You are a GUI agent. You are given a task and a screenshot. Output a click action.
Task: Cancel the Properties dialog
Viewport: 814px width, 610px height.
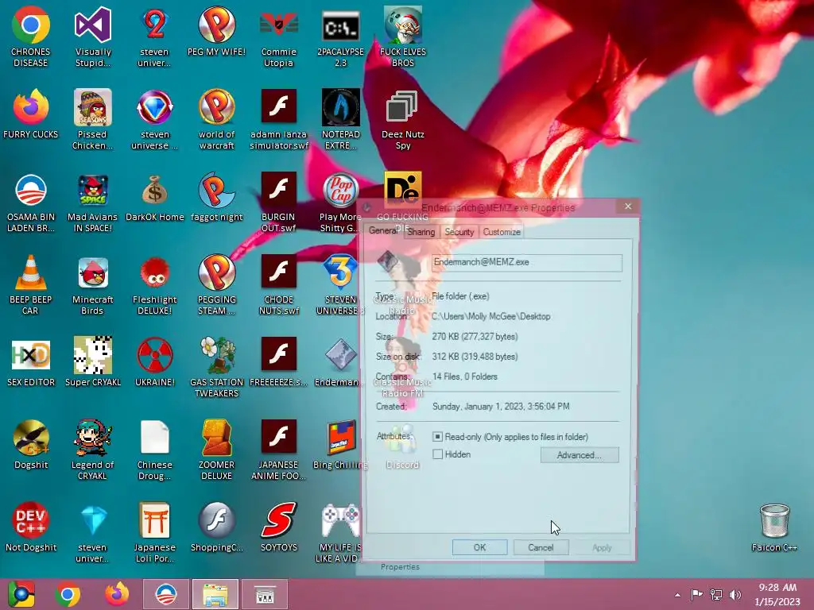point(541,547)
